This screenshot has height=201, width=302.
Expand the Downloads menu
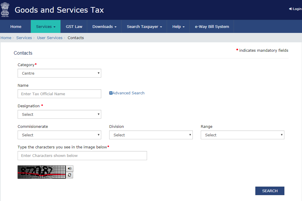[104, 26]
